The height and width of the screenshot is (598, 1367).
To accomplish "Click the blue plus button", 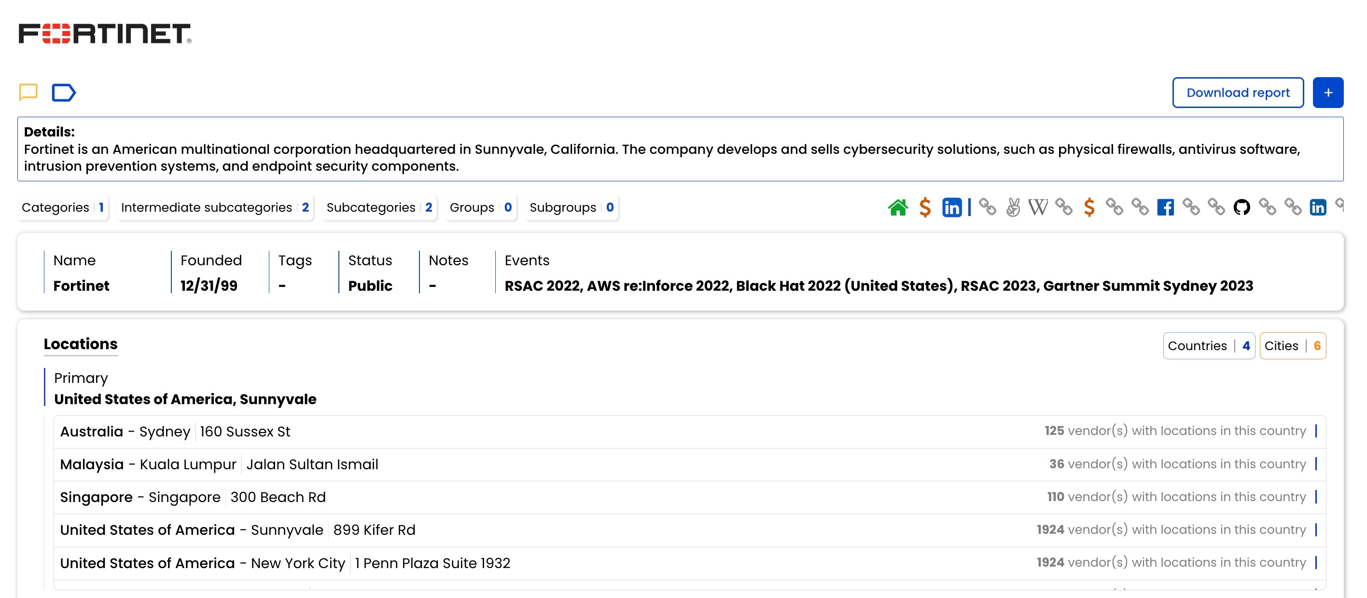I will click(x=1328, y=93).
